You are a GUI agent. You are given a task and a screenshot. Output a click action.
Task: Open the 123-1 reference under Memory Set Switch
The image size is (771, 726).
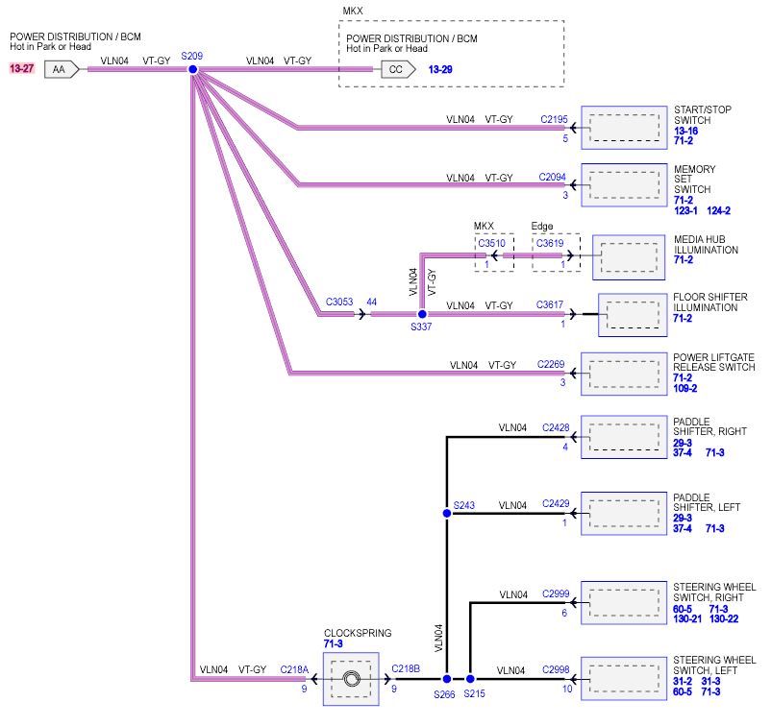[x=685, y=210]
